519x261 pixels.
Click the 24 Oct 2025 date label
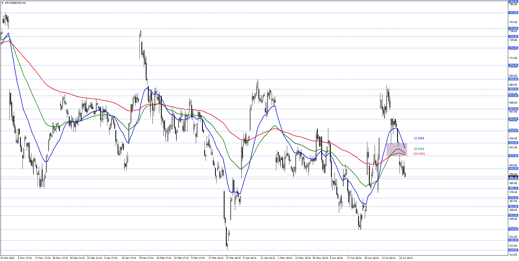click(x=8, y=258)
